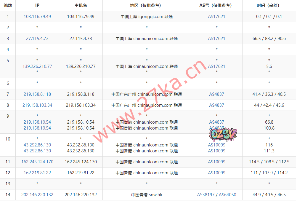Click blue IP link 162.245.124.170 in hop 11
The image size is (297, 201).
click(37, 162)
